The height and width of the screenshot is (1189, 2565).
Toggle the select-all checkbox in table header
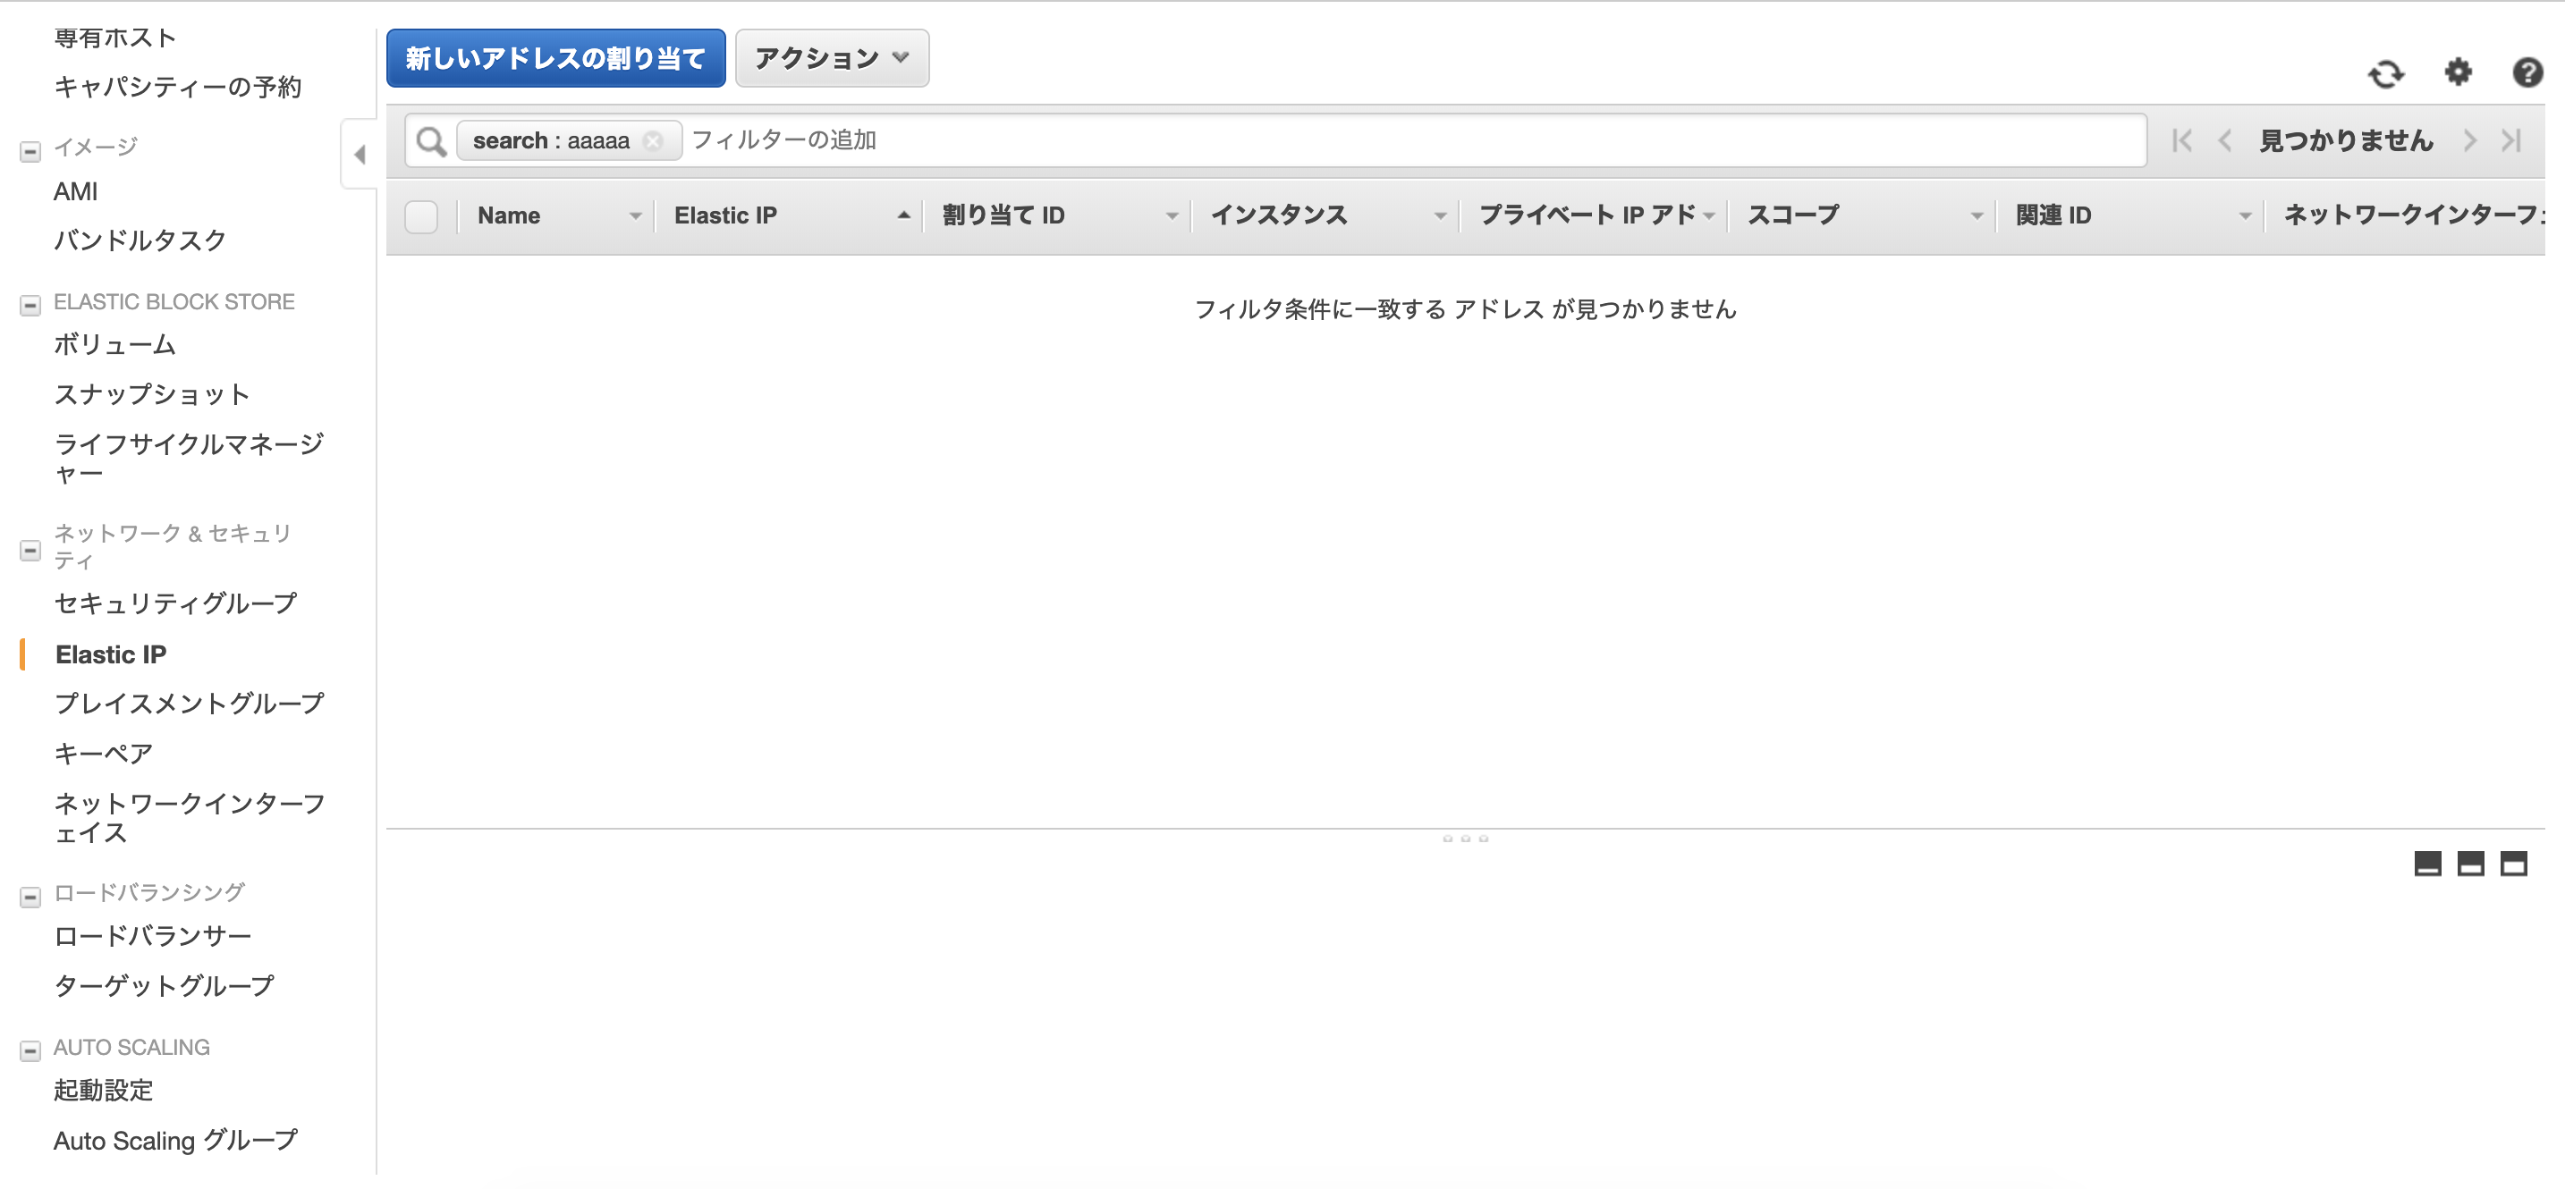(x=421, y=216)
